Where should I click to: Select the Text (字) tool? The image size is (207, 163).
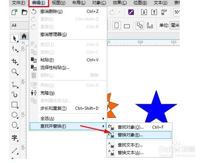[x=15, y=138]
